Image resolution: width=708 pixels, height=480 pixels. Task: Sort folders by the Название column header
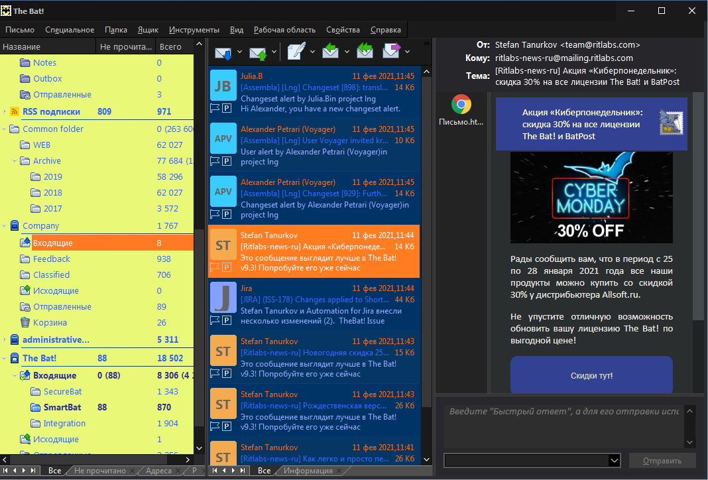coord(48,46)
